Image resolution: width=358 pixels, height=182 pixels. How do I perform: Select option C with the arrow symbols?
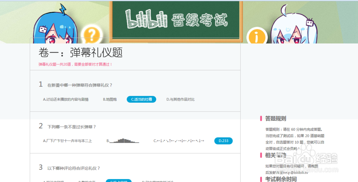tap(179, 141)
